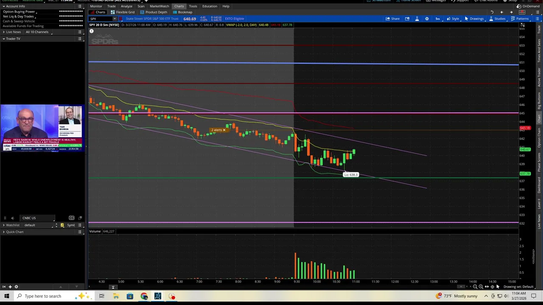Screen dimensions: 543x305
Task: Open the symbol dropdown arrow beside SPY
Action: coord(115,19)
